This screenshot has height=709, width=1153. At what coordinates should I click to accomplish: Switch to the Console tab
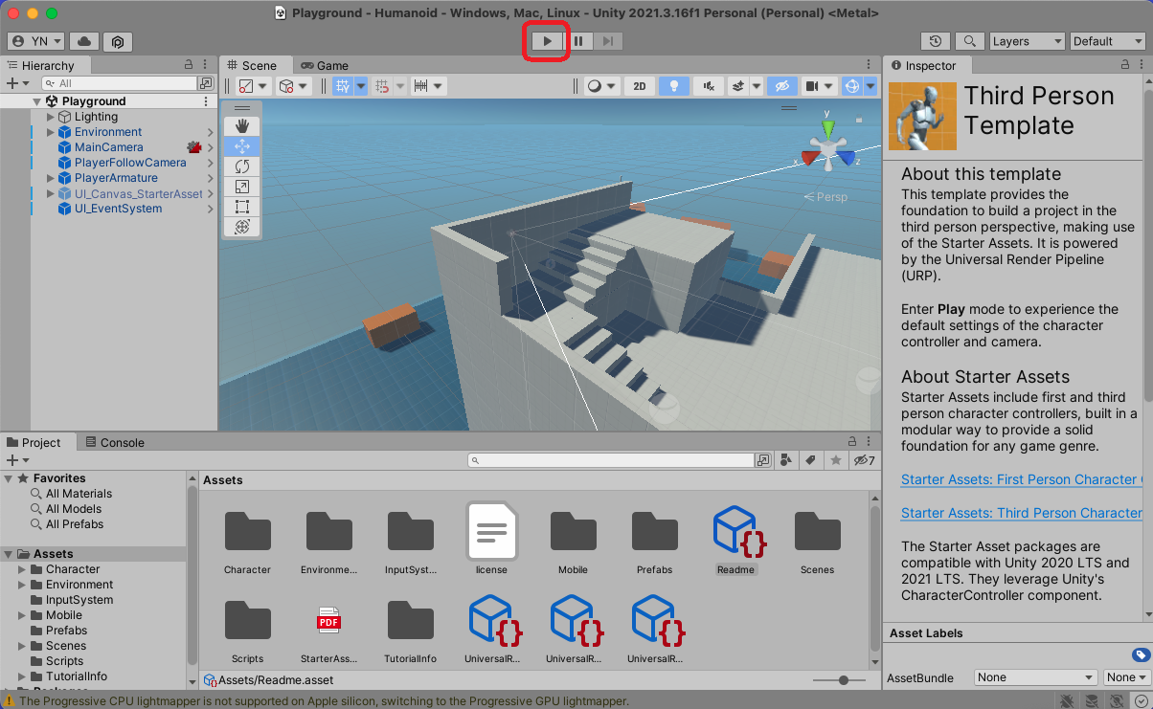pos(115,442)
